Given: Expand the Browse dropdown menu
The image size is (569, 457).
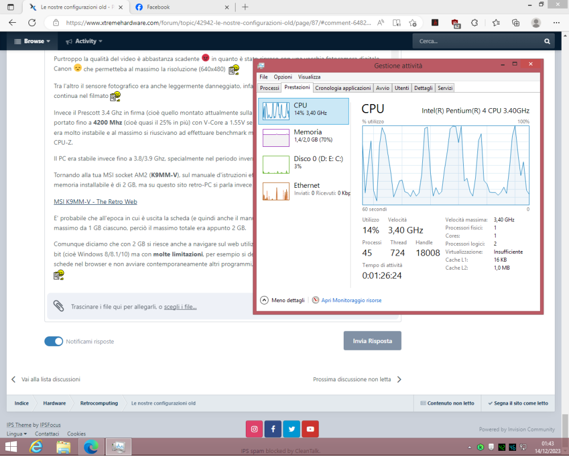Looking at the screenshot, I should [x=32, y=42].
